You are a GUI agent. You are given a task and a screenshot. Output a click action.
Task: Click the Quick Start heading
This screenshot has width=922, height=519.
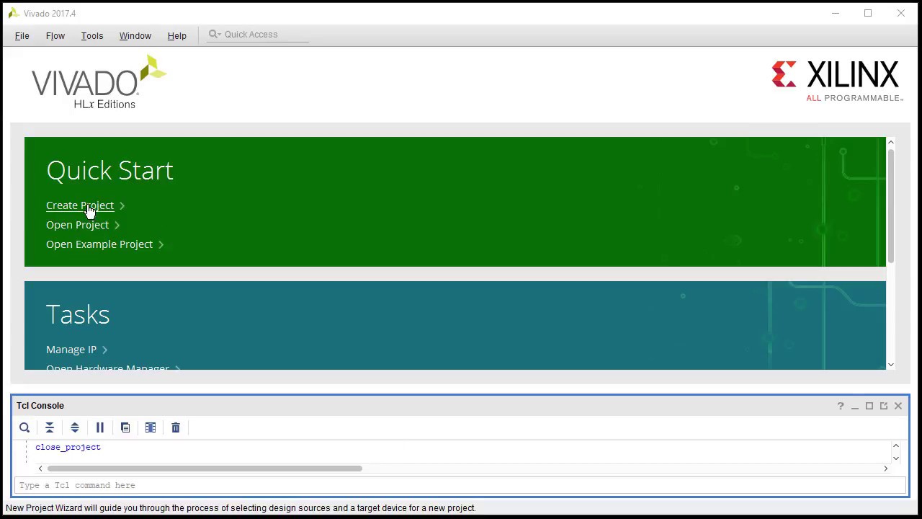click(109, 171)
